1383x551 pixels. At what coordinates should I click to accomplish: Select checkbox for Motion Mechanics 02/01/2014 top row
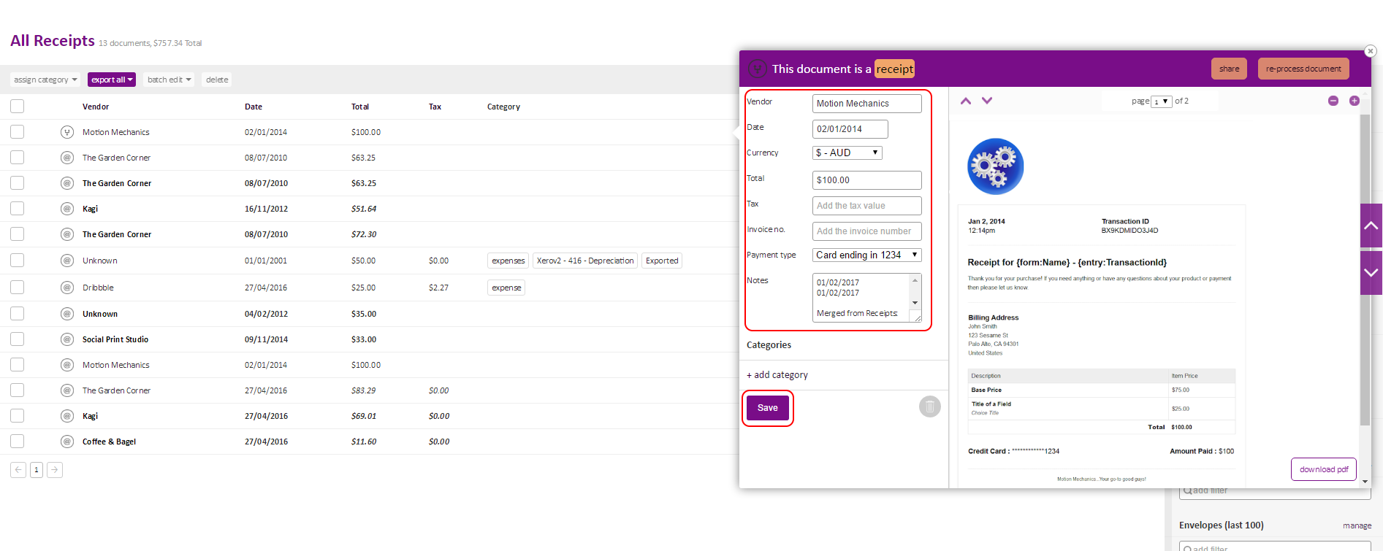pyautogui.click(x=18, y=132)
